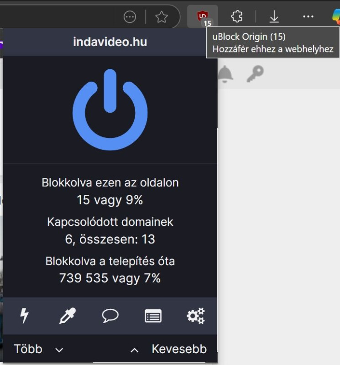Click the key icon on the page

(255, 74)
